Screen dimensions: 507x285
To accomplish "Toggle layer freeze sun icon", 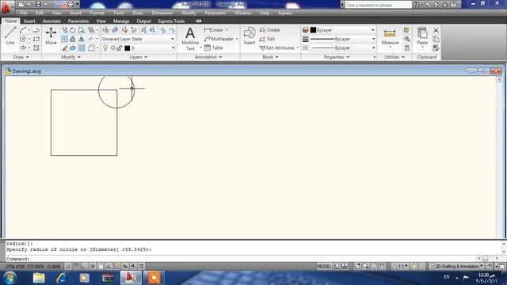I will click(x=112, y=47).
